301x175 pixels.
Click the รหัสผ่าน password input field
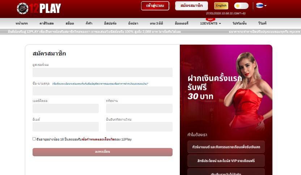[139, 108]
